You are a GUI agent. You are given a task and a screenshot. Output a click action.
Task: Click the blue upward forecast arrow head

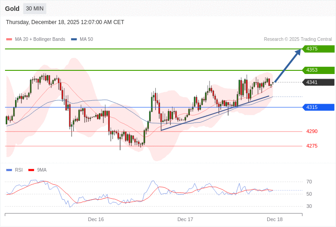pos(298,52)
